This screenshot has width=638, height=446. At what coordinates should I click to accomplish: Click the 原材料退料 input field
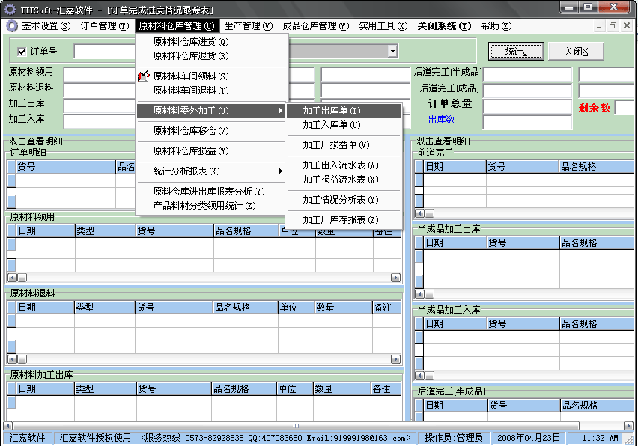(x=100, y=90)
